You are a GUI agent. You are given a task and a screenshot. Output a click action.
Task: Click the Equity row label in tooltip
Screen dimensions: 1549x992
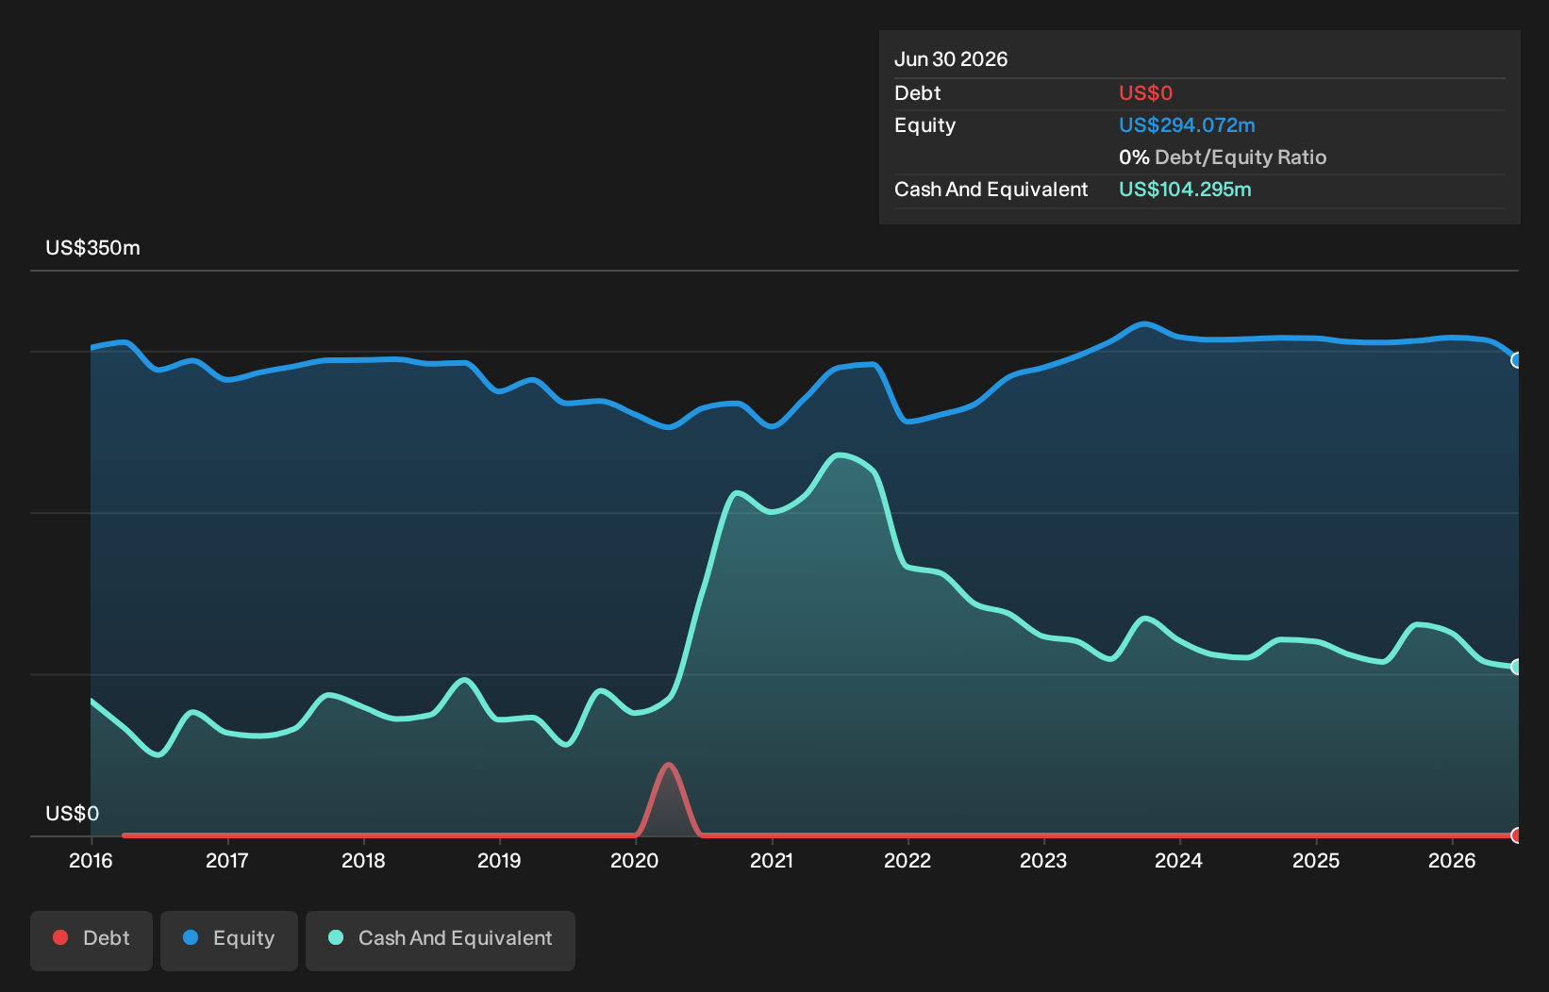(x=924, y=125)
